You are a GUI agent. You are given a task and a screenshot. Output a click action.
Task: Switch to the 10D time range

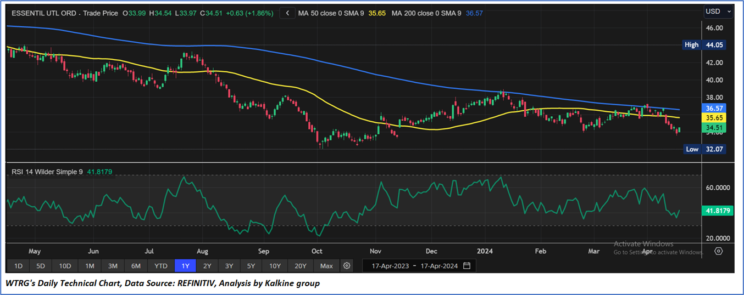point(65,266)
